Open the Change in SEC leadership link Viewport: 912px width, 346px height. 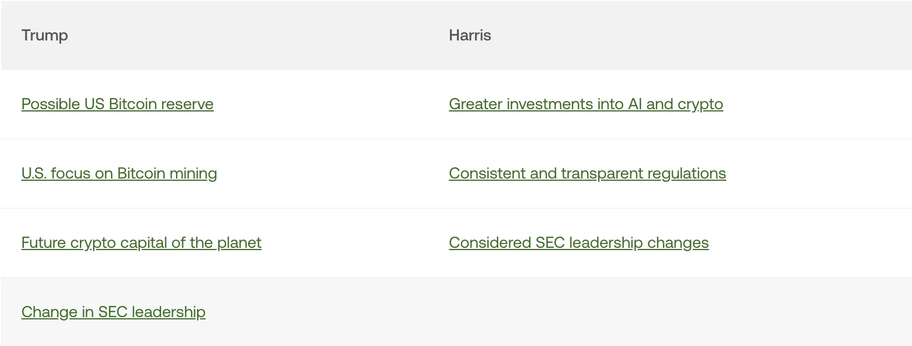pyautogui.click(x=113, y=312)
